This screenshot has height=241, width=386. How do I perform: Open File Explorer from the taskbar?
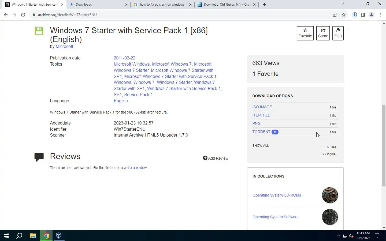(x=33, y=236)
